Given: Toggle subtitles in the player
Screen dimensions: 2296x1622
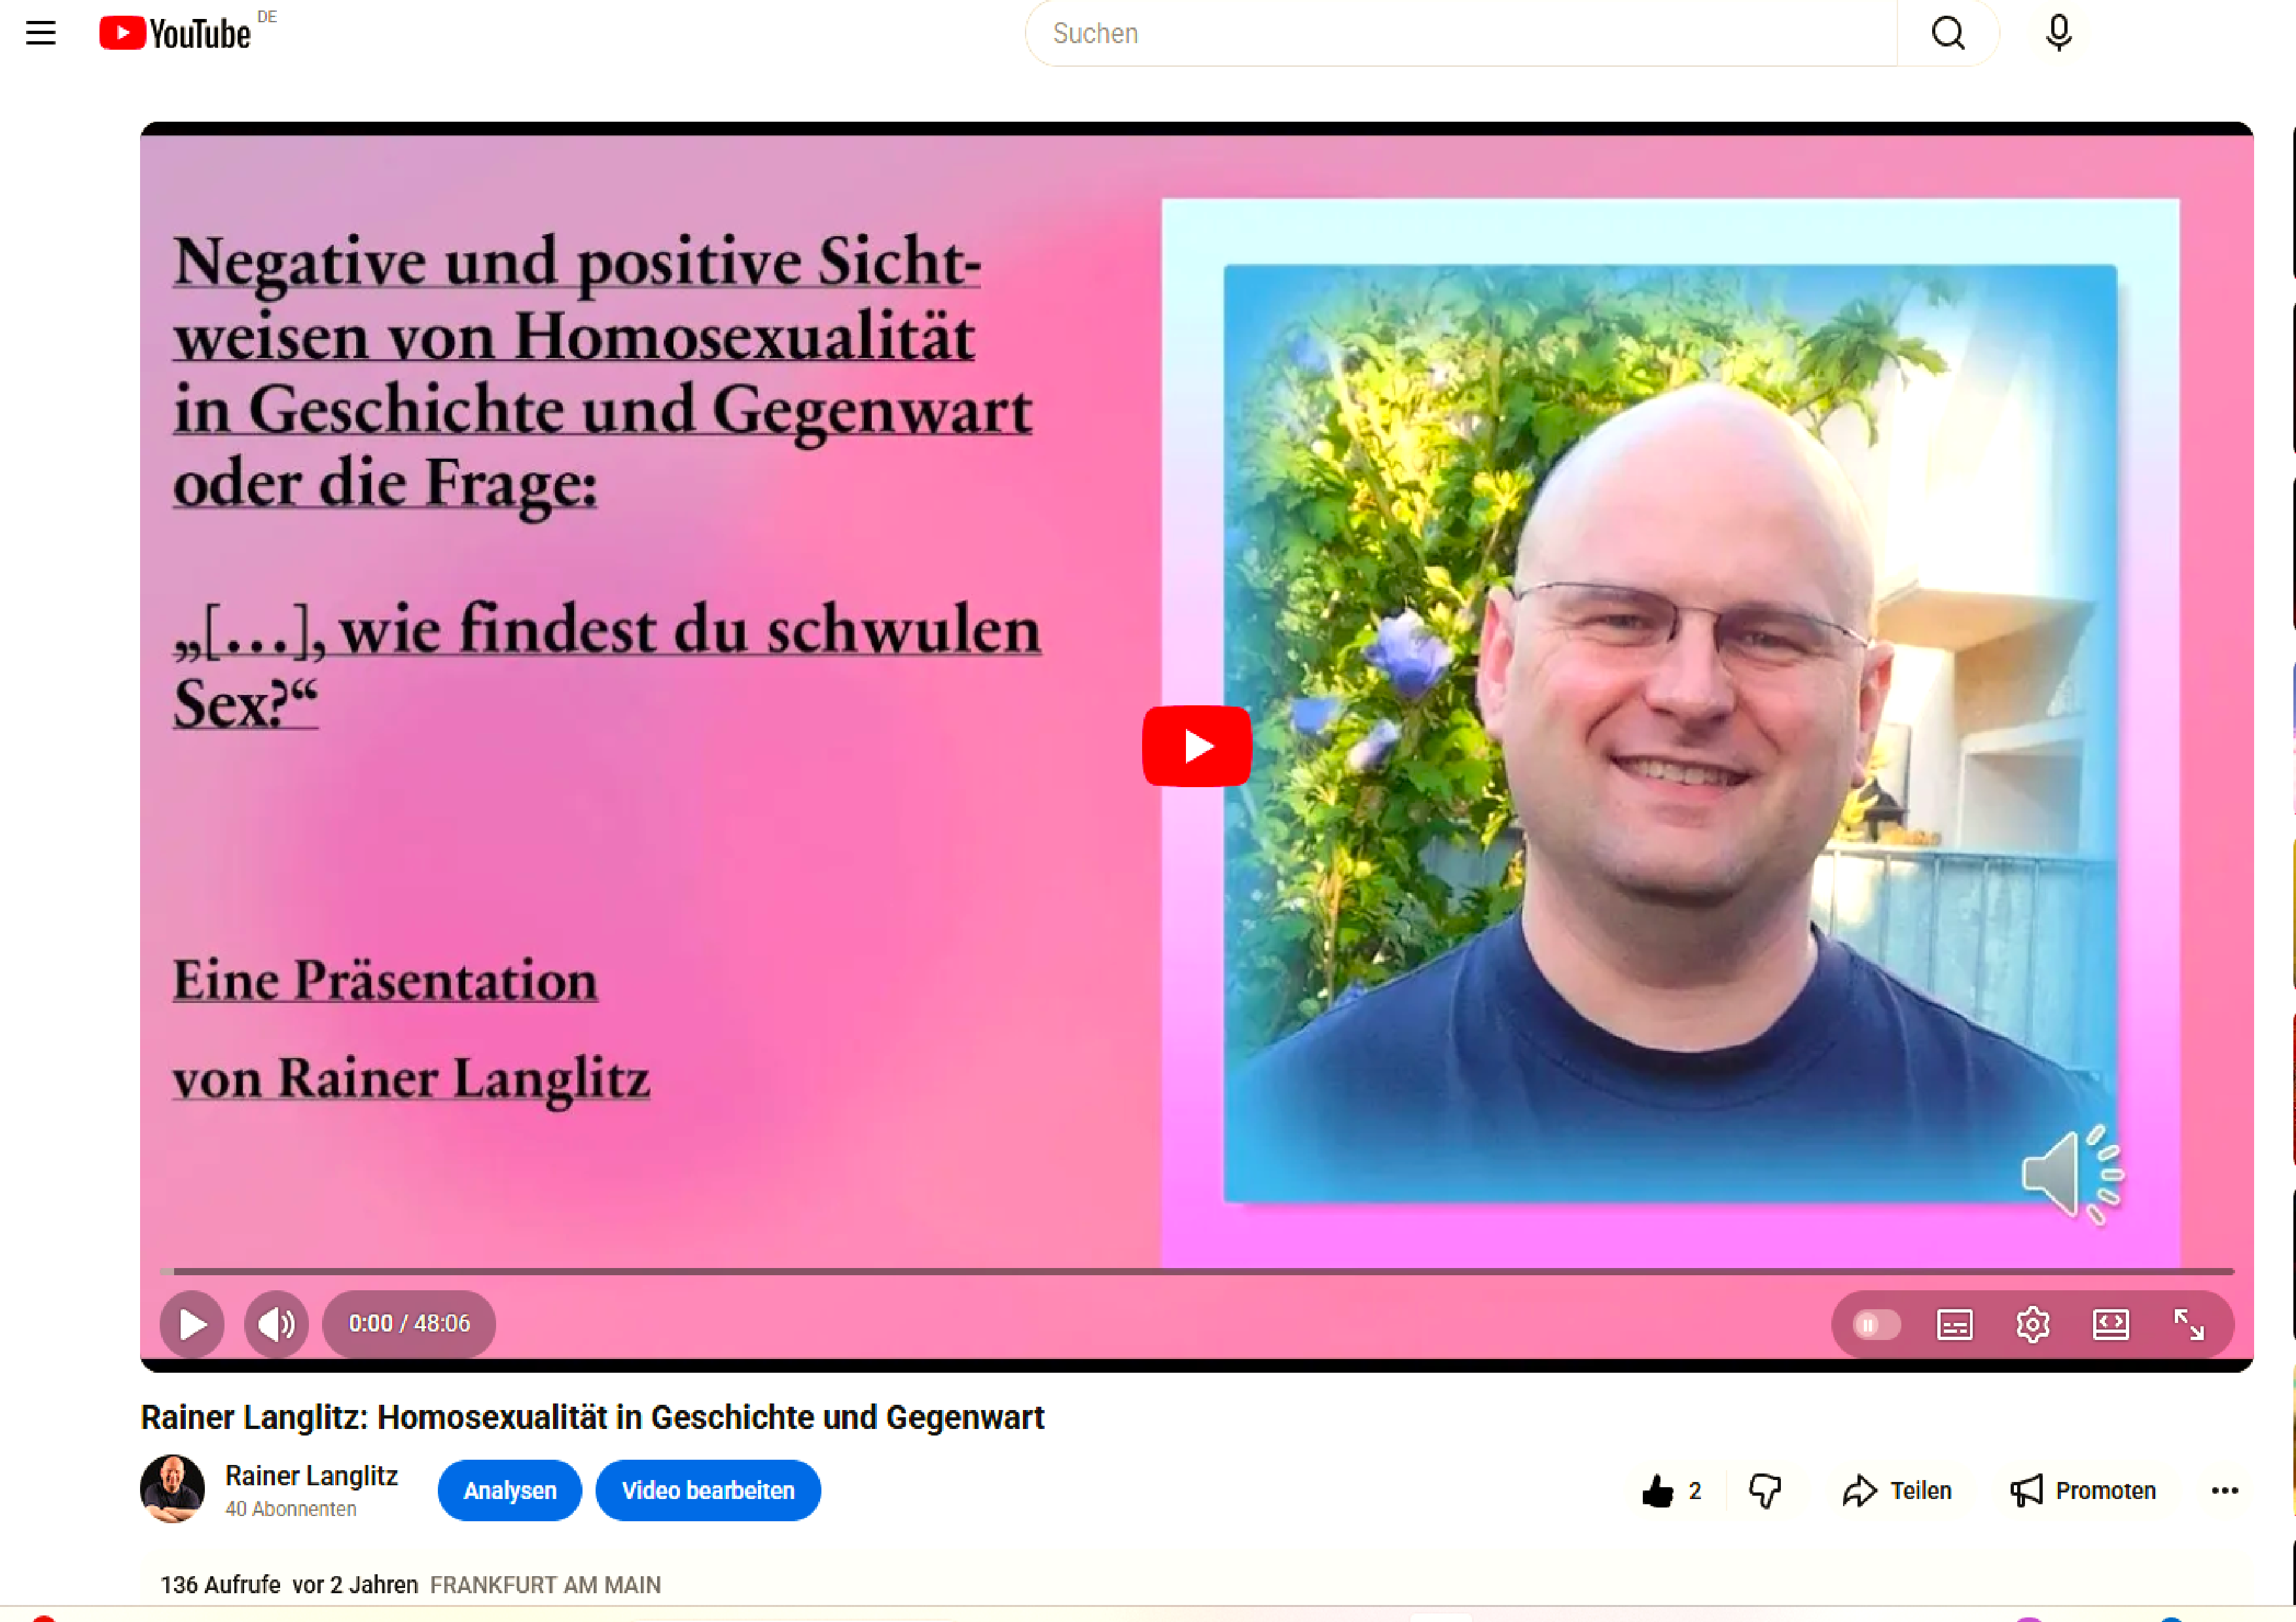Looking at the screenshot, I should pos(1954,1324).
